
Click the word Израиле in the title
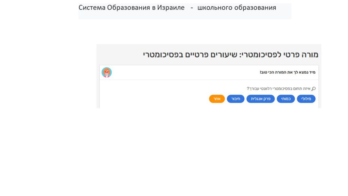[171, 7]
